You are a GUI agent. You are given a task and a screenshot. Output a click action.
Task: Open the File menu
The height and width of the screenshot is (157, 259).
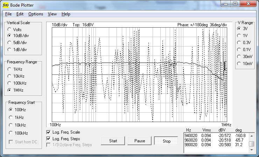[8, 14]
